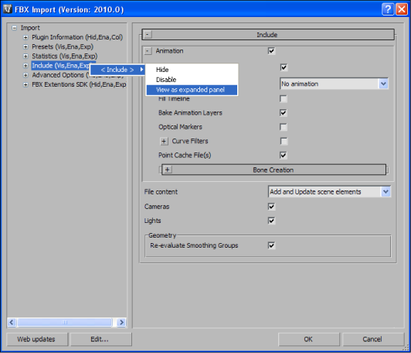The height and width of the screenshot is (353, 411).
Task: Expand the Curve Filters plus button
Action: click(164, 142)
